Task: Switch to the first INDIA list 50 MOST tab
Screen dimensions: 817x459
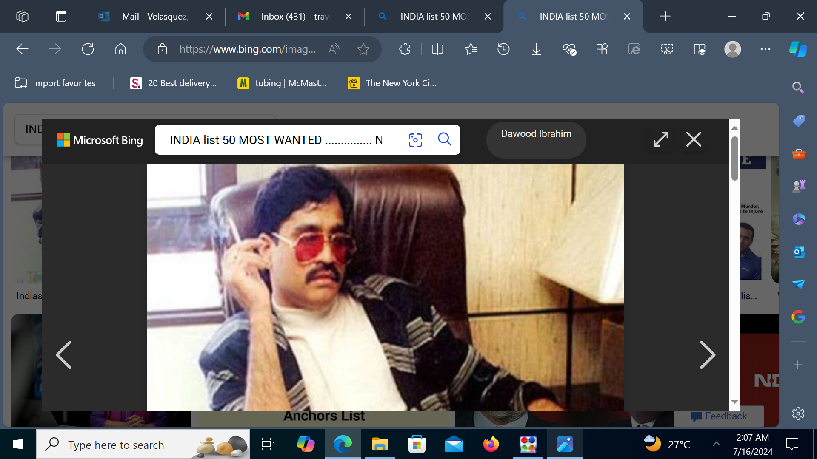Action: pos(434,16)
